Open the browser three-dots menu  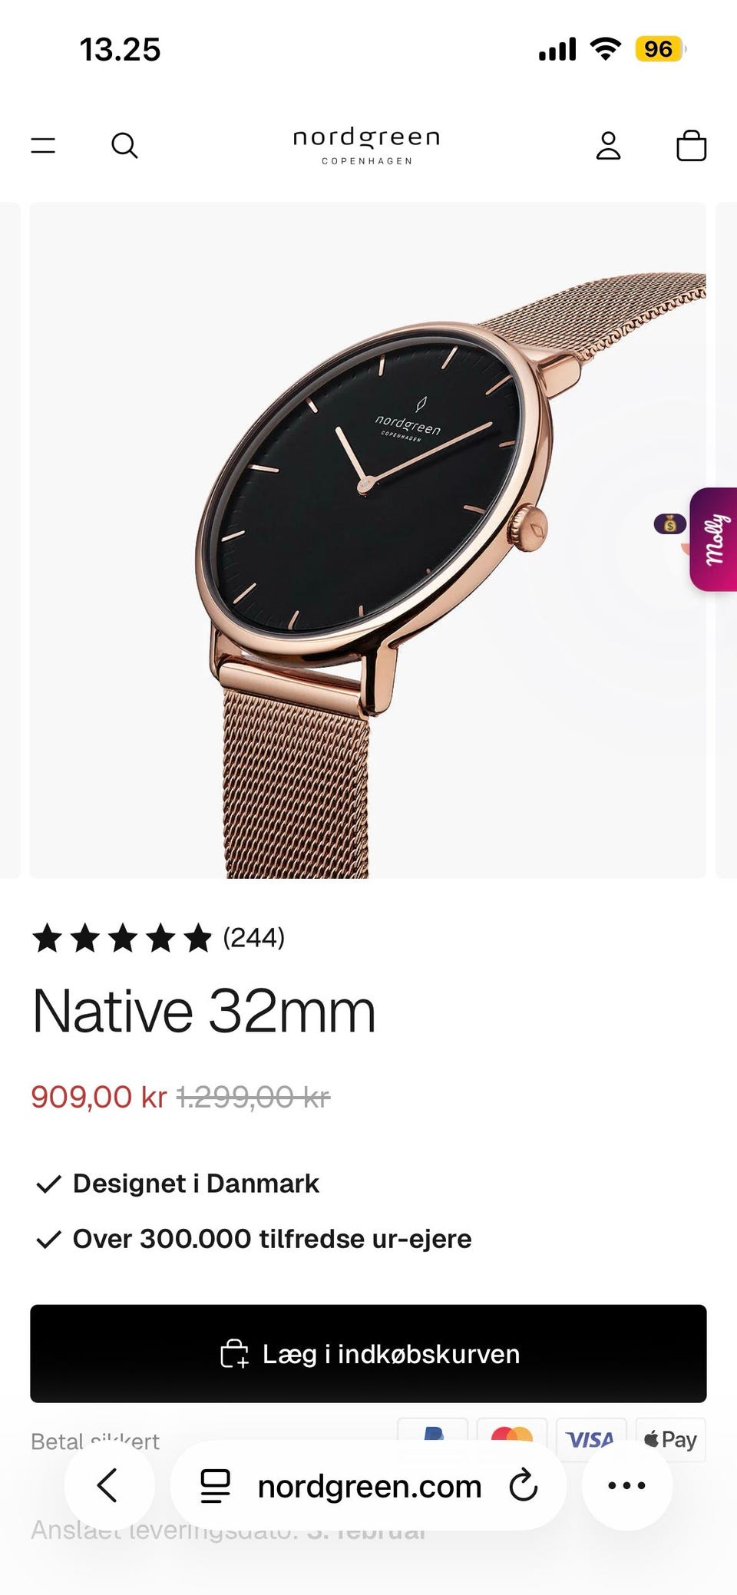point(626,1485)
